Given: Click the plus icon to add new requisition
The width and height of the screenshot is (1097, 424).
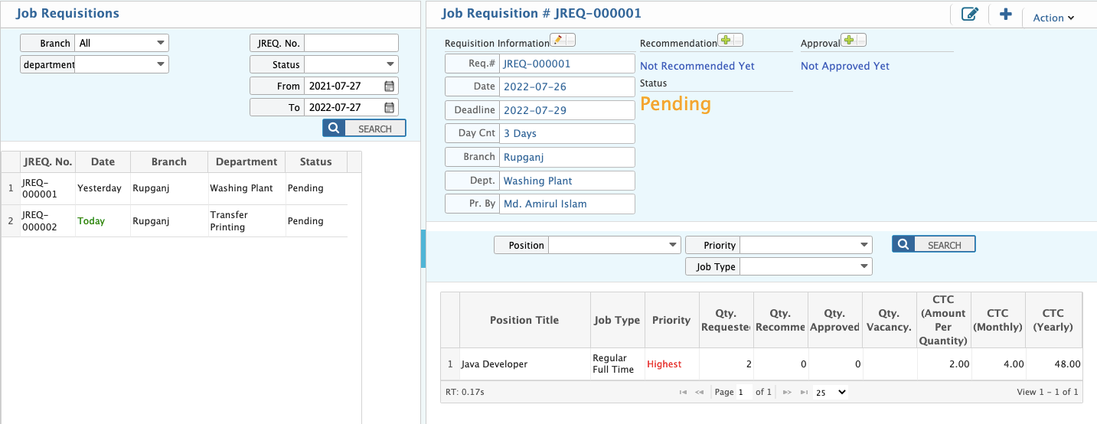Looking at the screenshot, I should click(1006, 15).
